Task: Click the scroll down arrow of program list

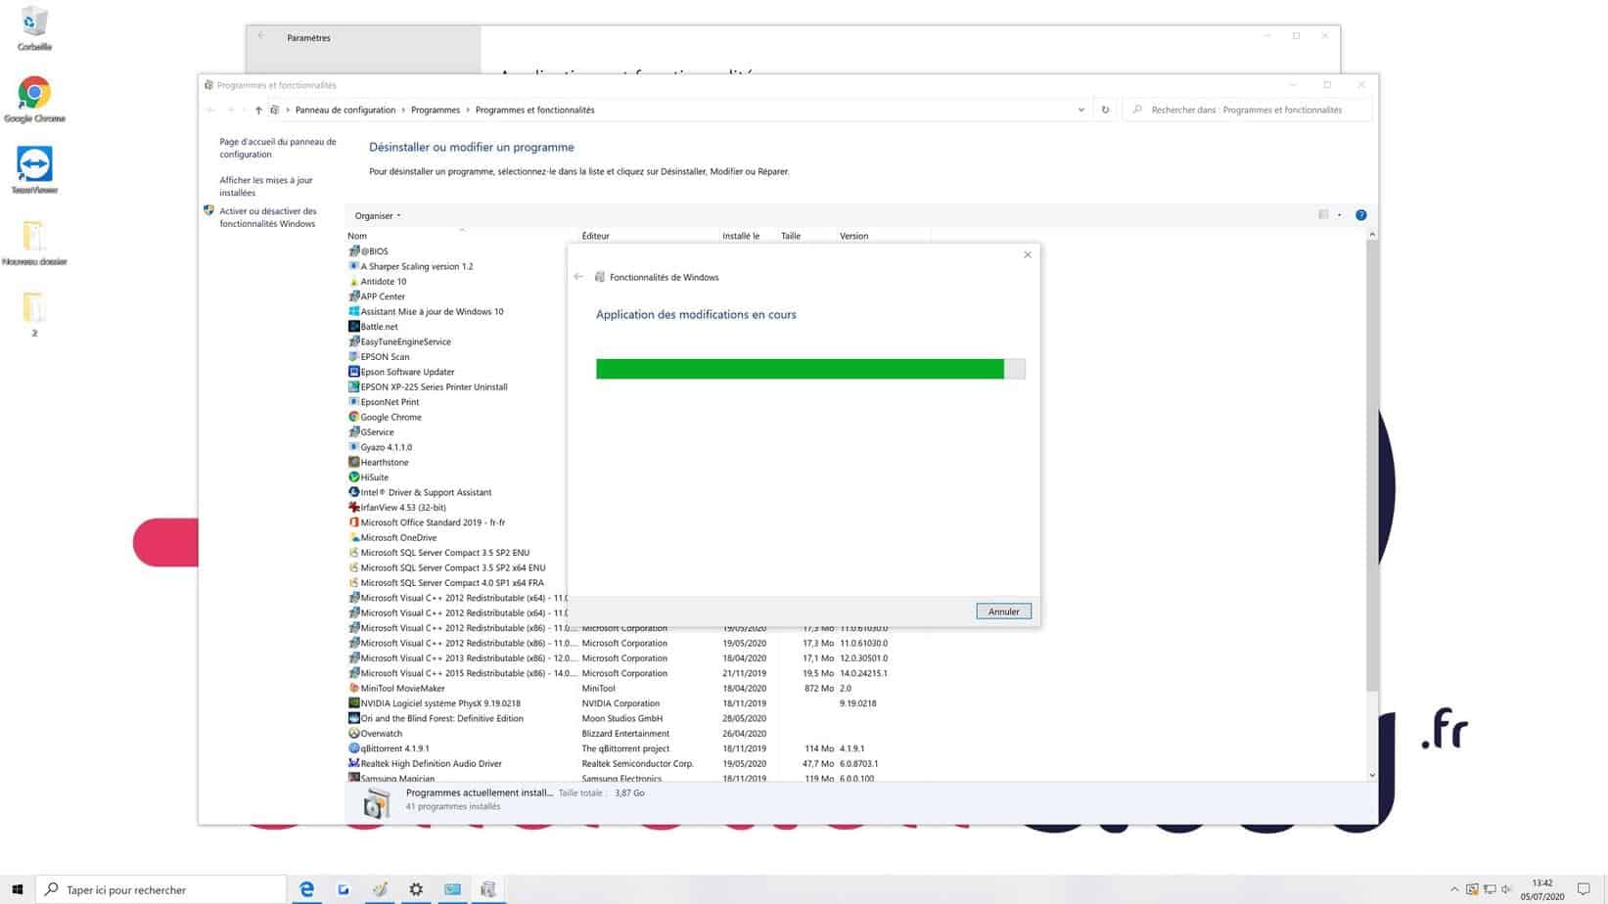Action: (x=1371, y=775)
